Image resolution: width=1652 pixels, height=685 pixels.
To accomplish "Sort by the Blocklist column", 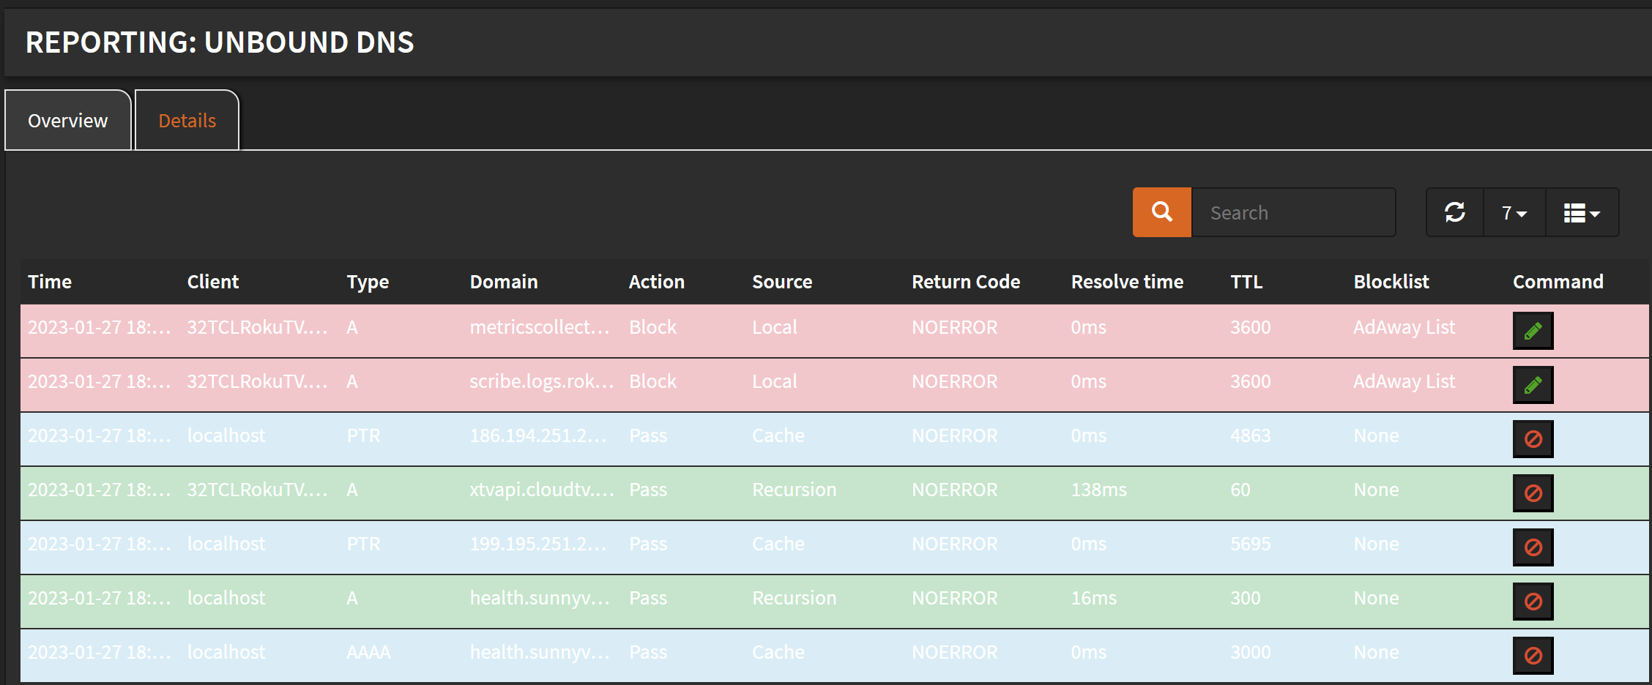I will [x=1391, y=281].
